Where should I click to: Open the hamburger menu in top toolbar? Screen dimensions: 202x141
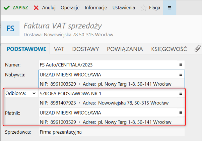[170, 8]
